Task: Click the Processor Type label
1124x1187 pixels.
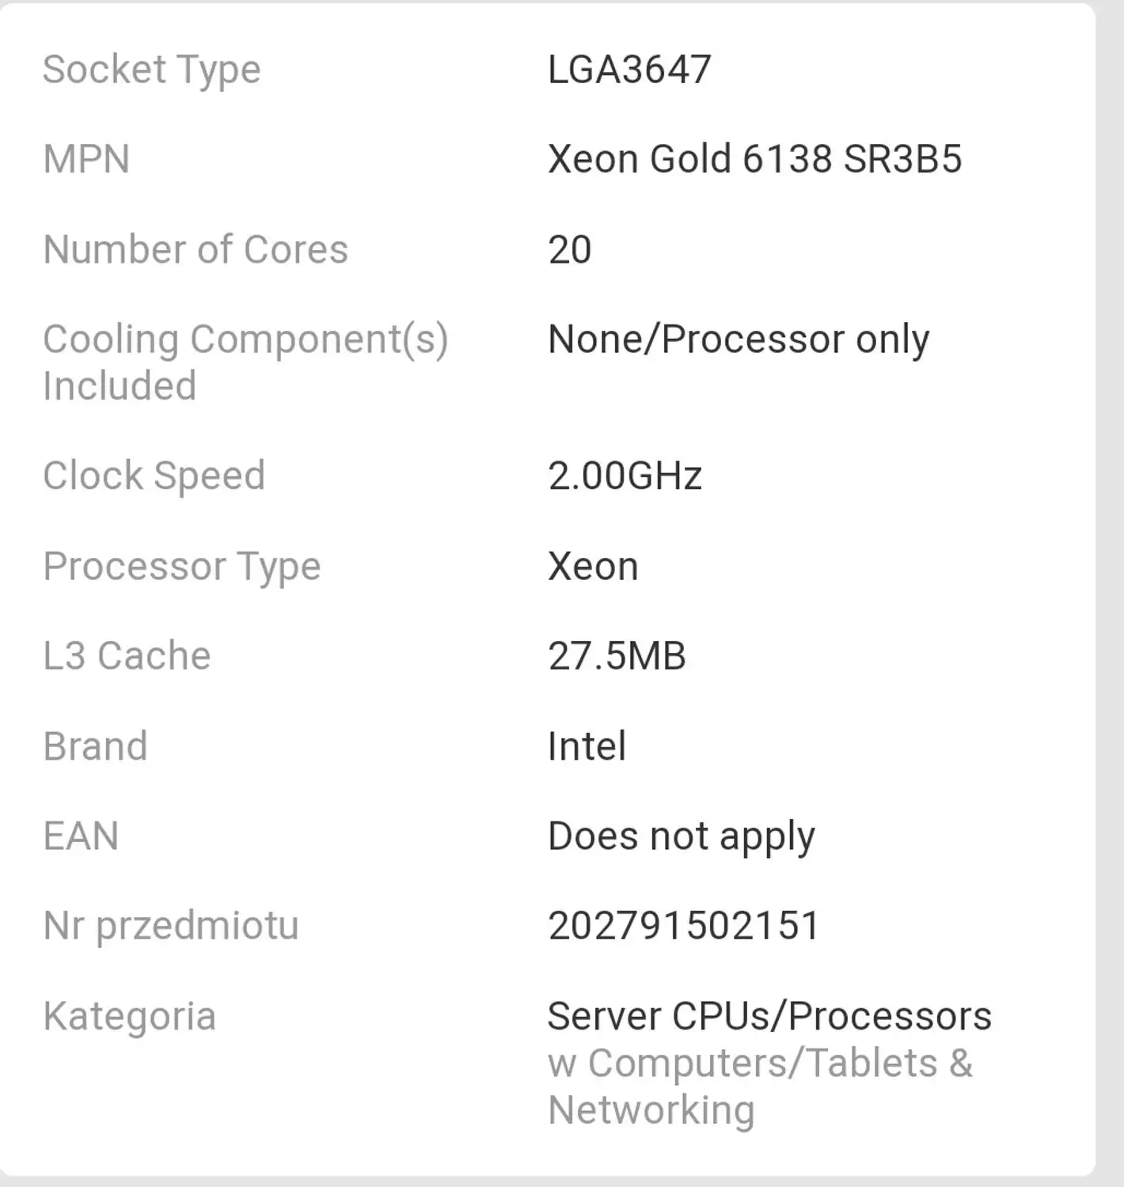Action: click(x=181, y=567)
